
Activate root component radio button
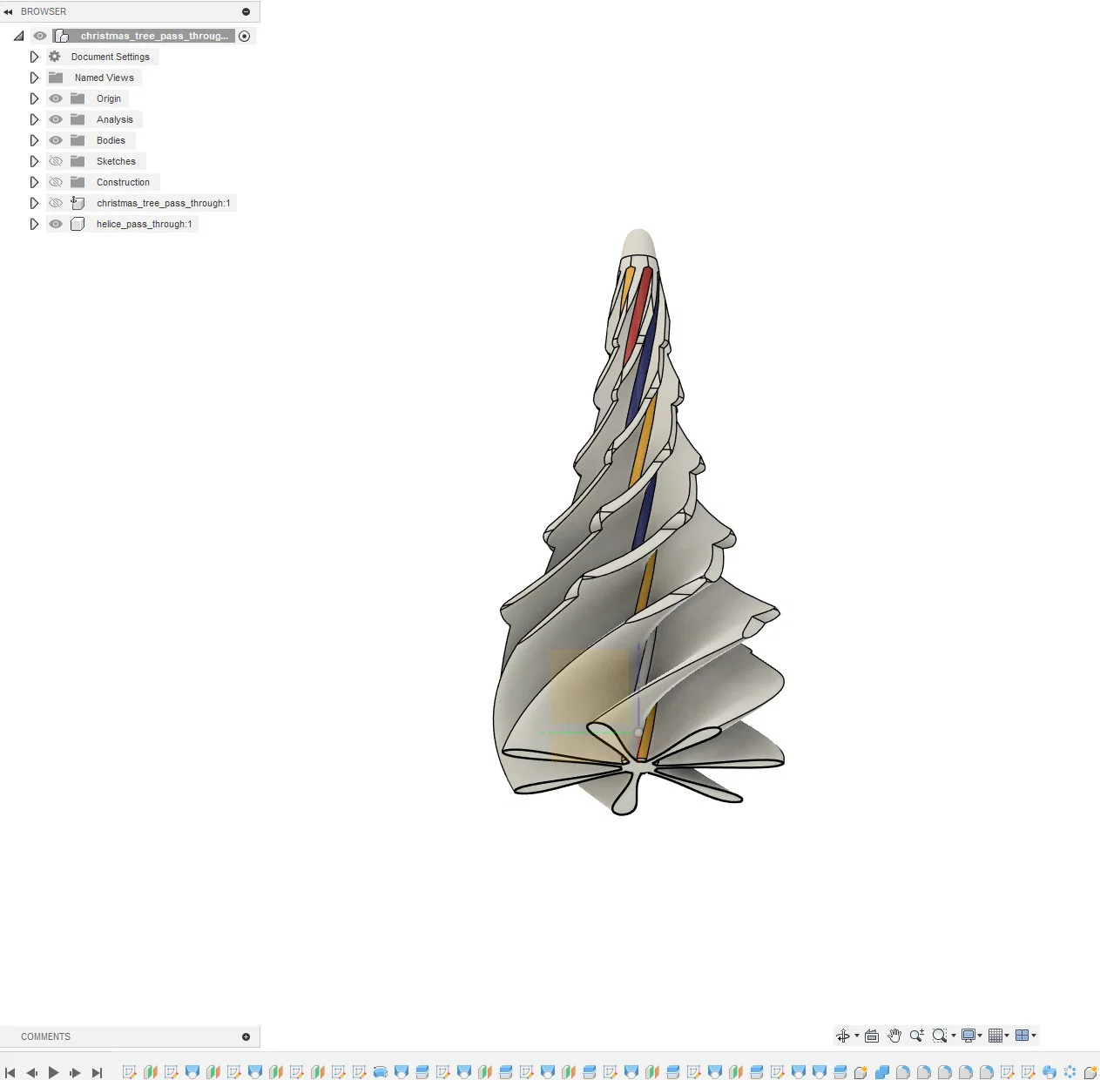tap(245, 36)
